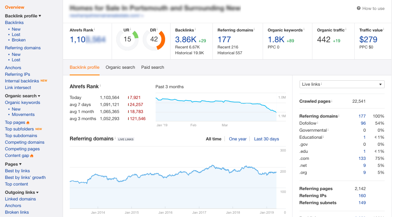Click the UR 15 gauge

(x=127, y=39)
